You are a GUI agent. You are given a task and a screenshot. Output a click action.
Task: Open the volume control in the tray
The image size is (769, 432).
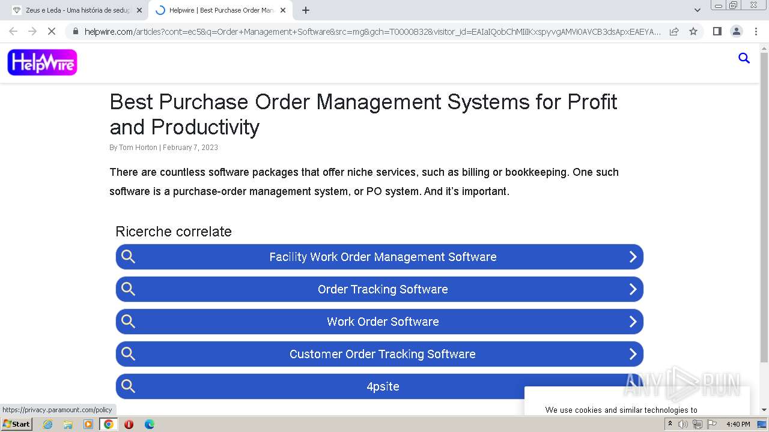click(x=683, y=424)
